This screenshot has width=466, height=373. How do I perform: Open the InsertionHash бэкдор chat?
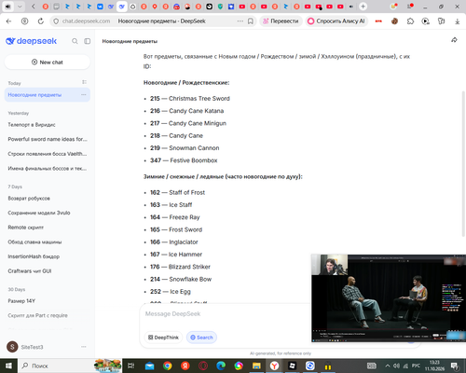(34, 256)
